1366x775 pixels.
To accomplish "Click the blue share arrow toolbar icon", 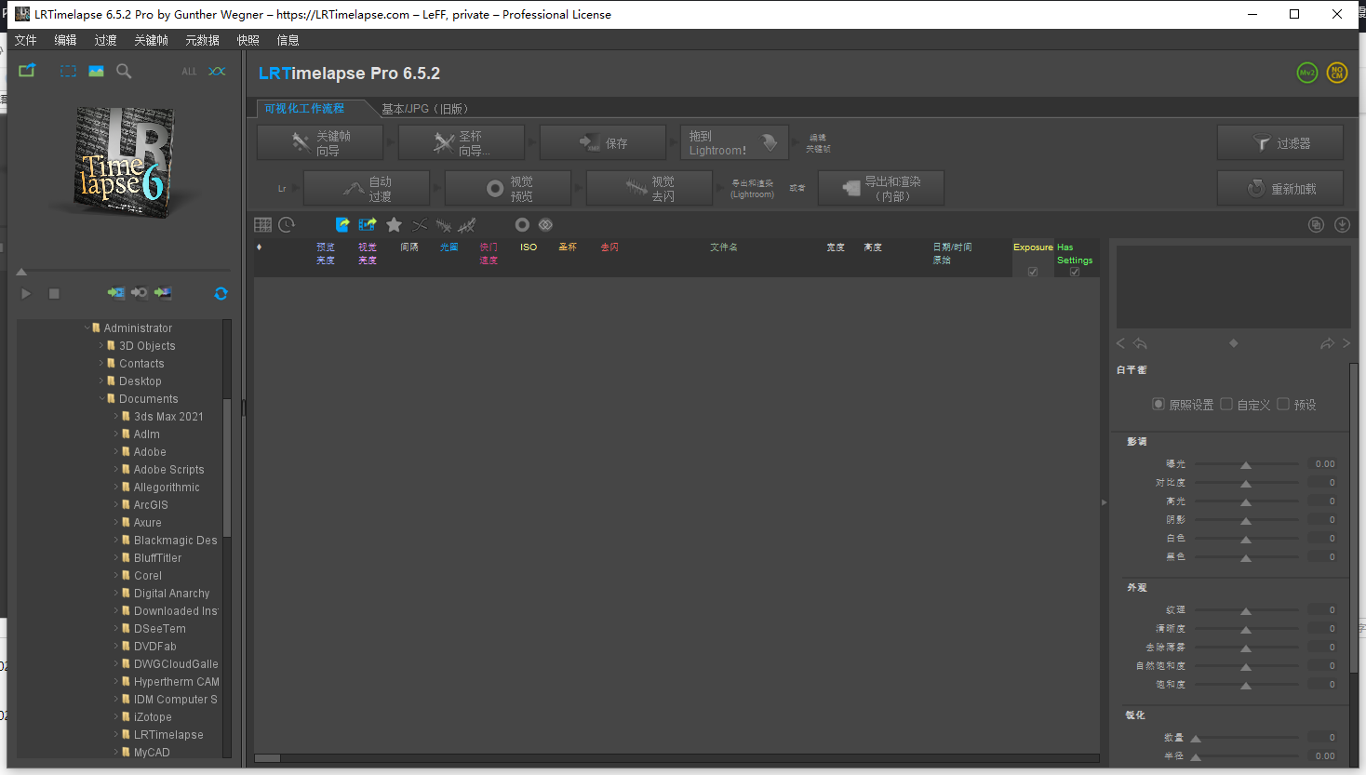I will click(x=342, y=224).
